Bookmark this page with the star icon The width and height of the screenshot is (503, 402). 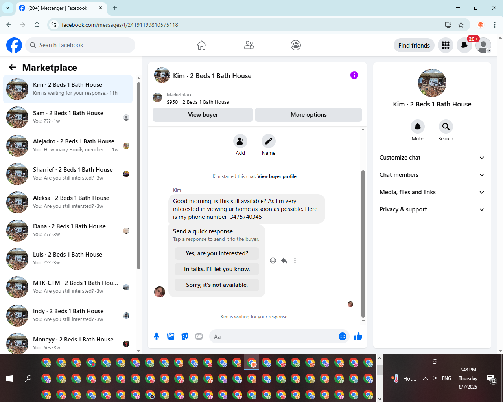[461, 25]
